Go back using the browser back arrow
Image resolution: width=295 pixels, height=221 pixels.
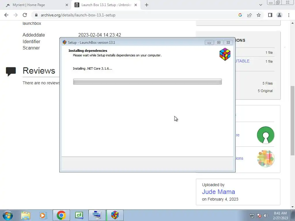point(6,15)
